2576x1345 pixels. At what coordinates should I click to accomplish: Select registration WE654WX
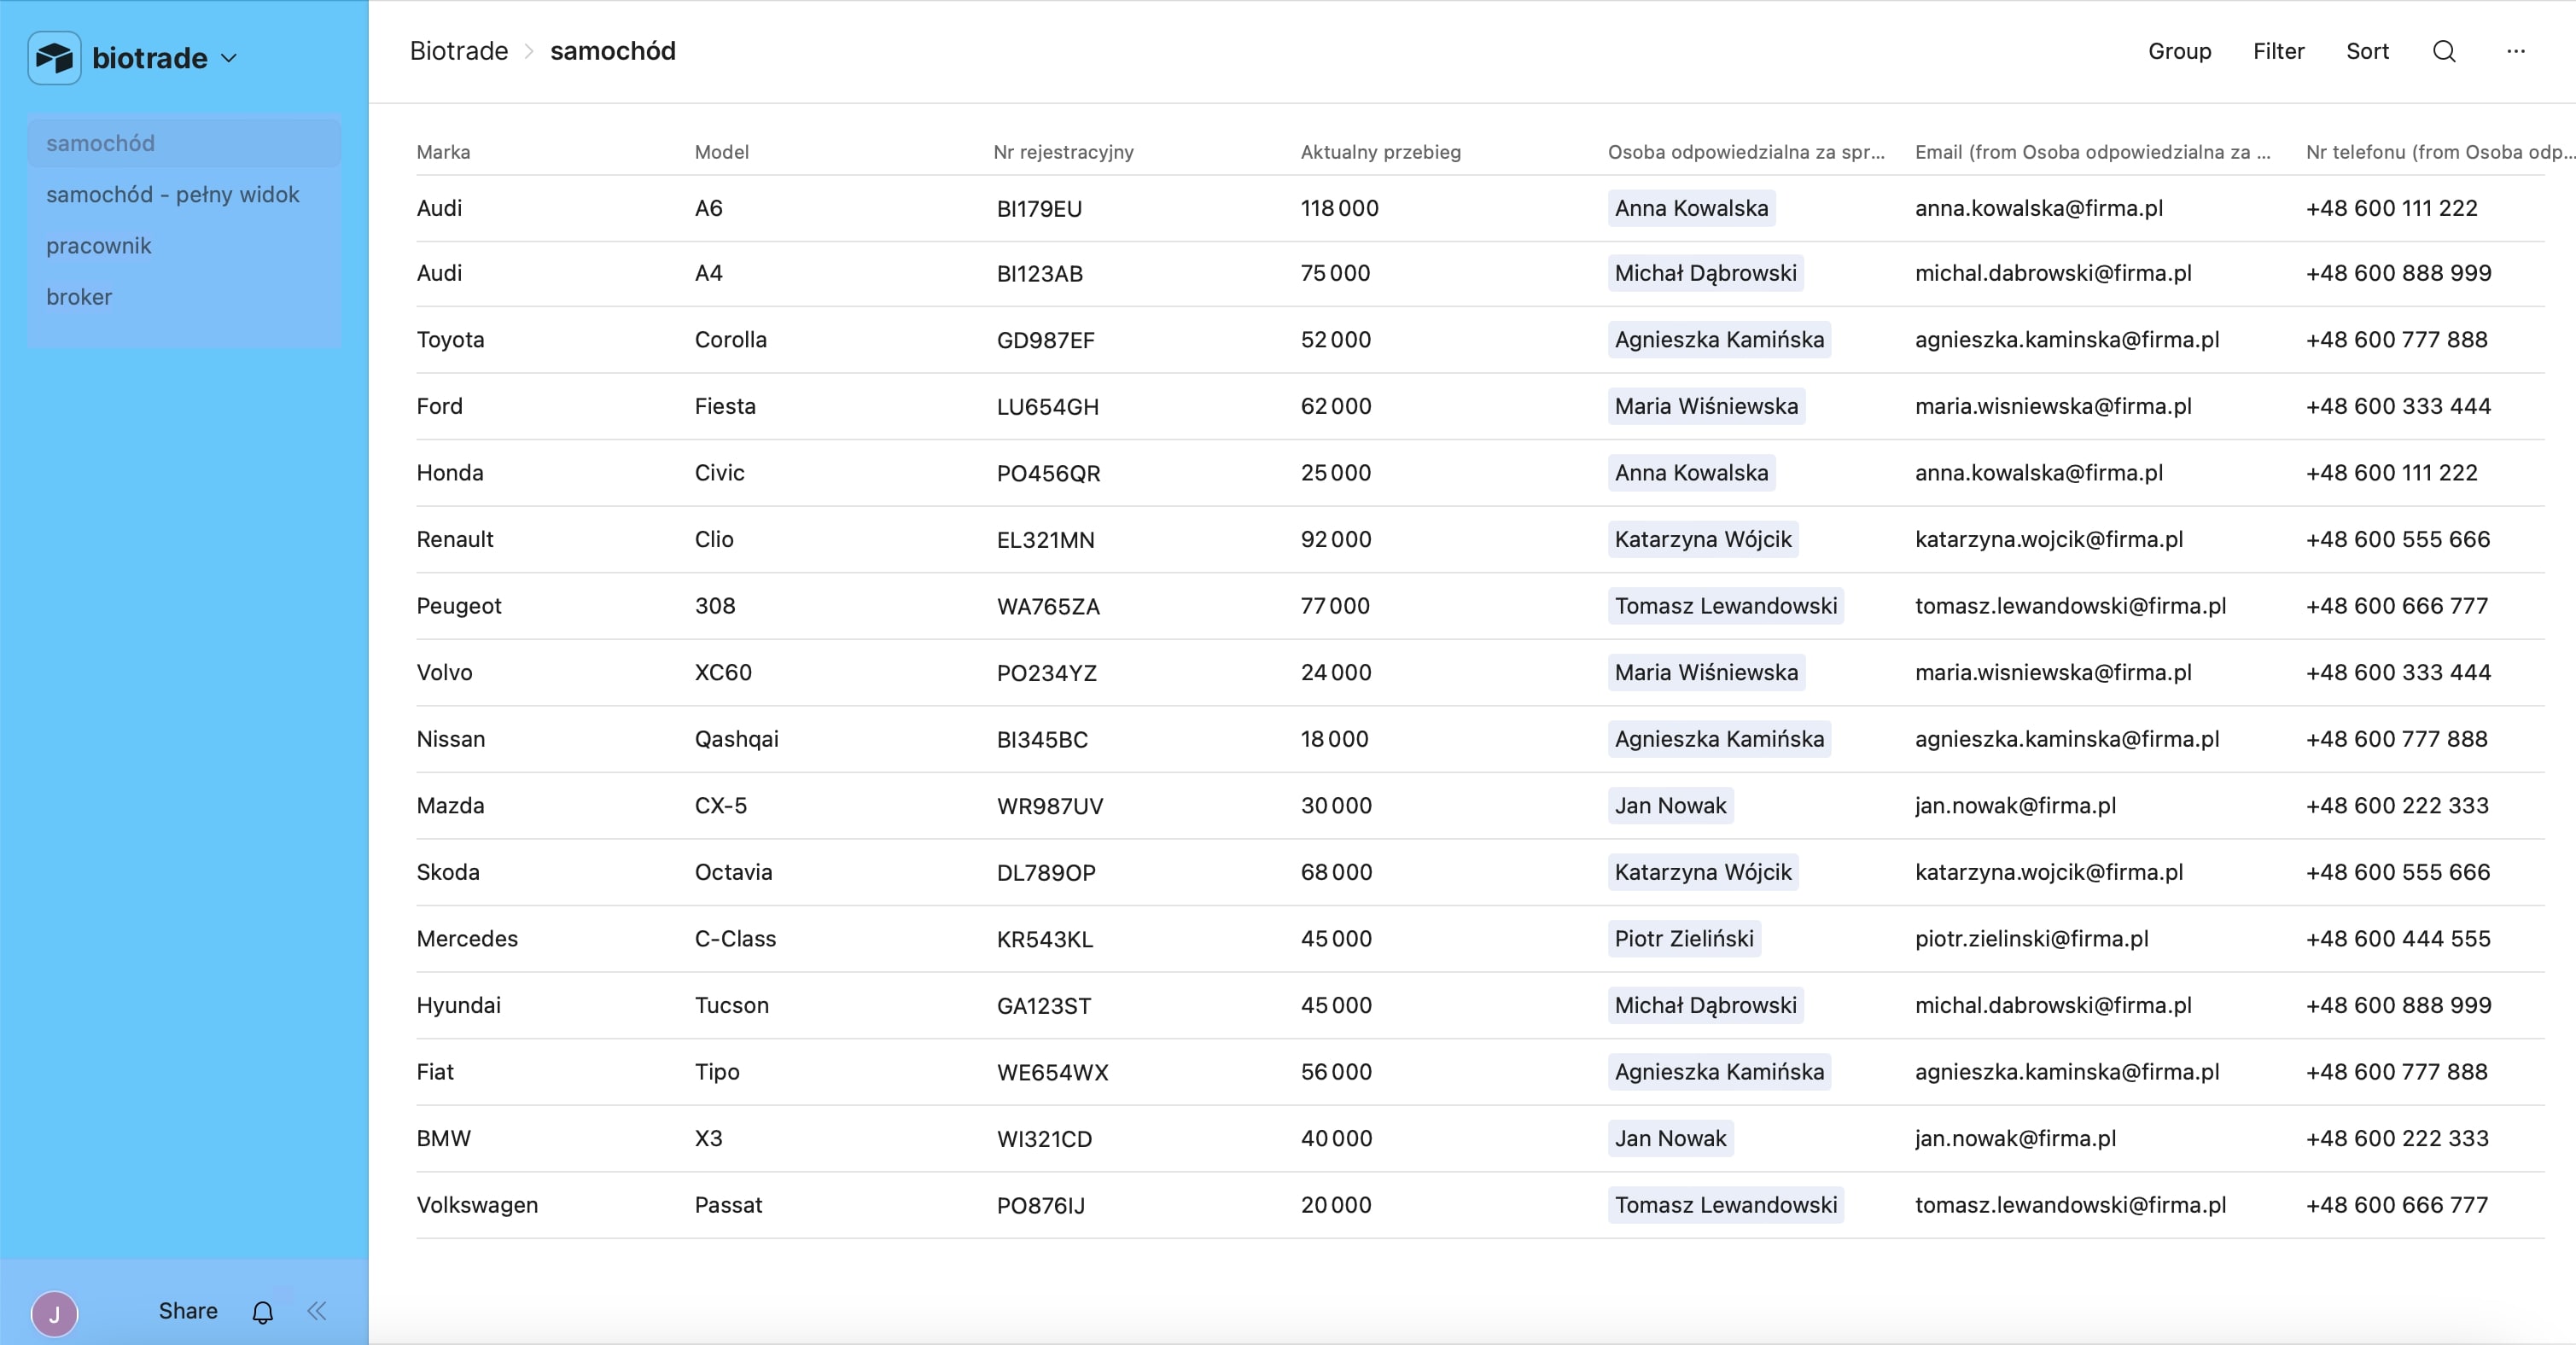point(1052,1072)
